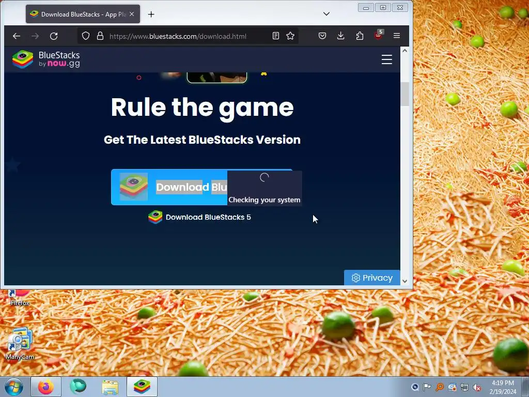
Task: Open the teal bird app in taskbar
Action: point(78,387)
